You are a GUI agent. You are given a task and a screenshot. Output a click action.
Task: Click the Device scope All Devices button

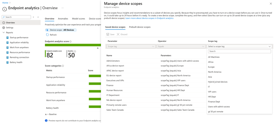coord(61,30)
